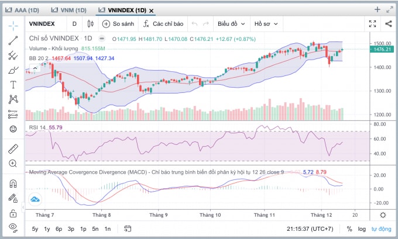Enter fullscreen chart mode
This screenshot has height=239, width=398.
(x=372, y=24)
